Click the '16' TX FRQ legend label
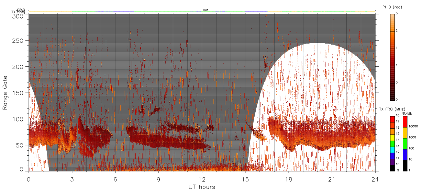This screenshot has width=422, height=194. [x=398, y=127]
